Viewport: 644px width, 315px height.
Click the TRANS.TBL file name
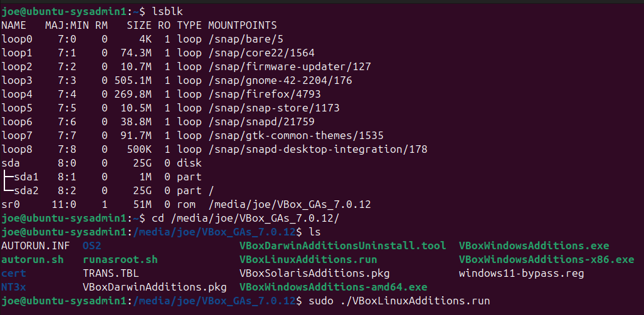click(111, 273)
